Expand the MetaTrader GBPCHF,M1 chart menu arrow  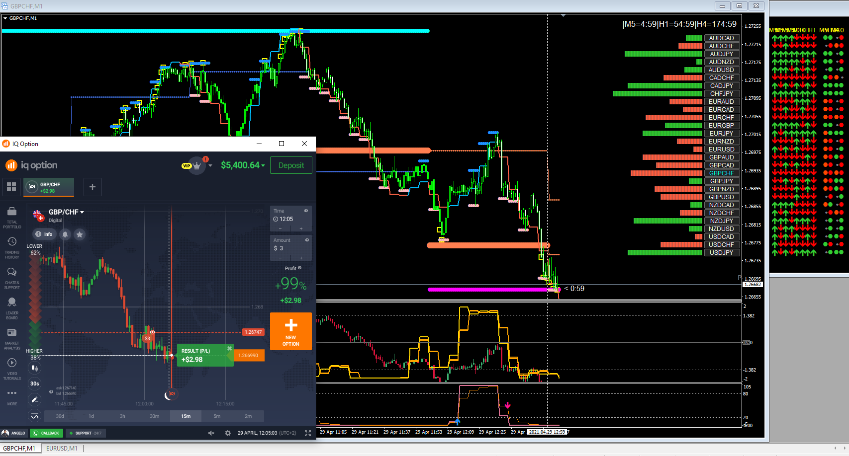(x=5, y=18)
